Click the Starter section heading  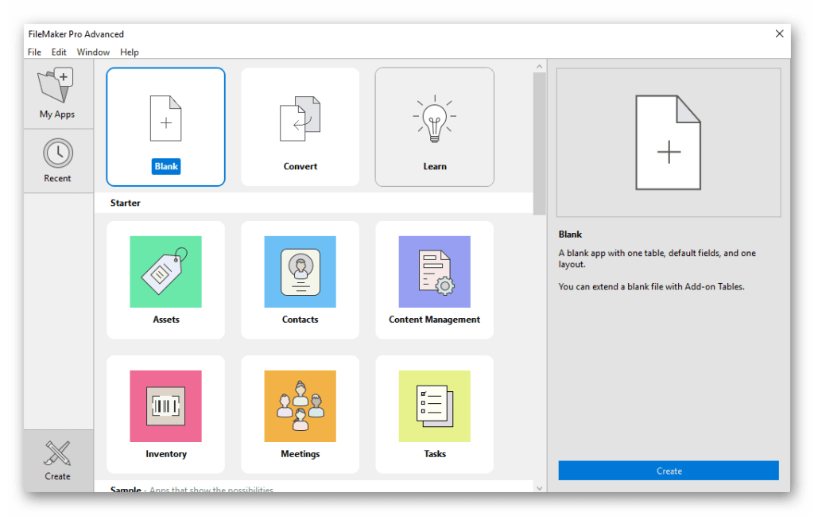[125, 203]
